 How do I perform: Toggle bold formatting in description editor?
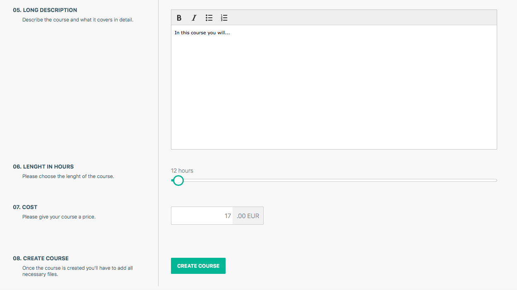[x=179, y=18]
